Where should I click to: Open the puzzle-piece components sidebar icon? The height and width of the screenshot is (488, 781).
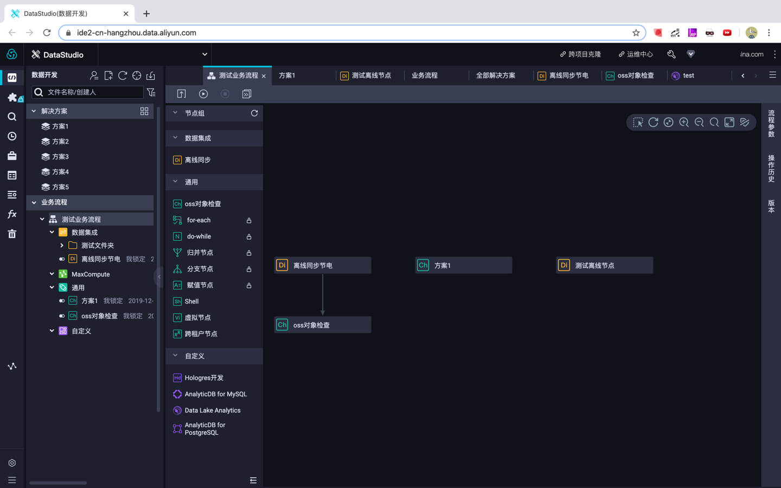(12, 97)
